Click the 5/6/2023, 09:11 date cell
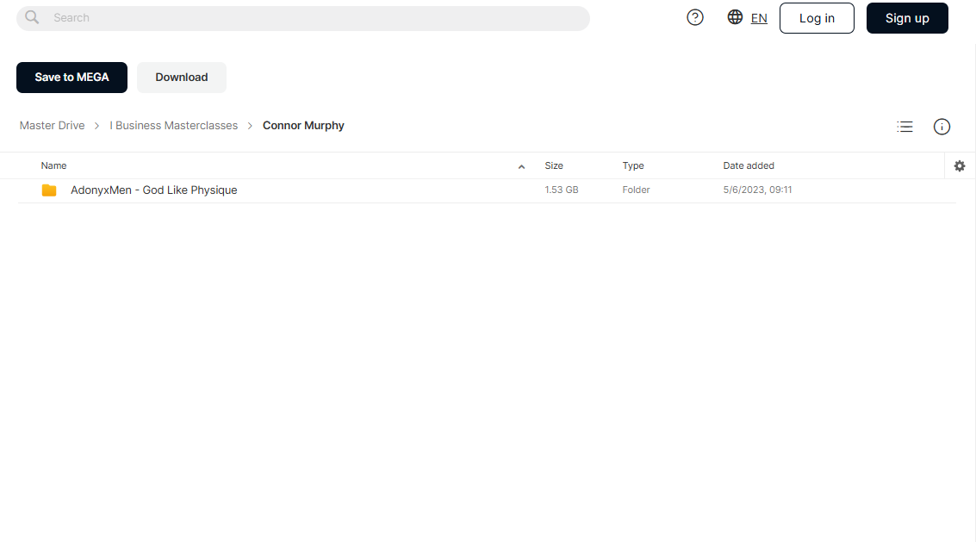Image resolution: width=976 pixels, height=542 pixels. click(757, 190)
